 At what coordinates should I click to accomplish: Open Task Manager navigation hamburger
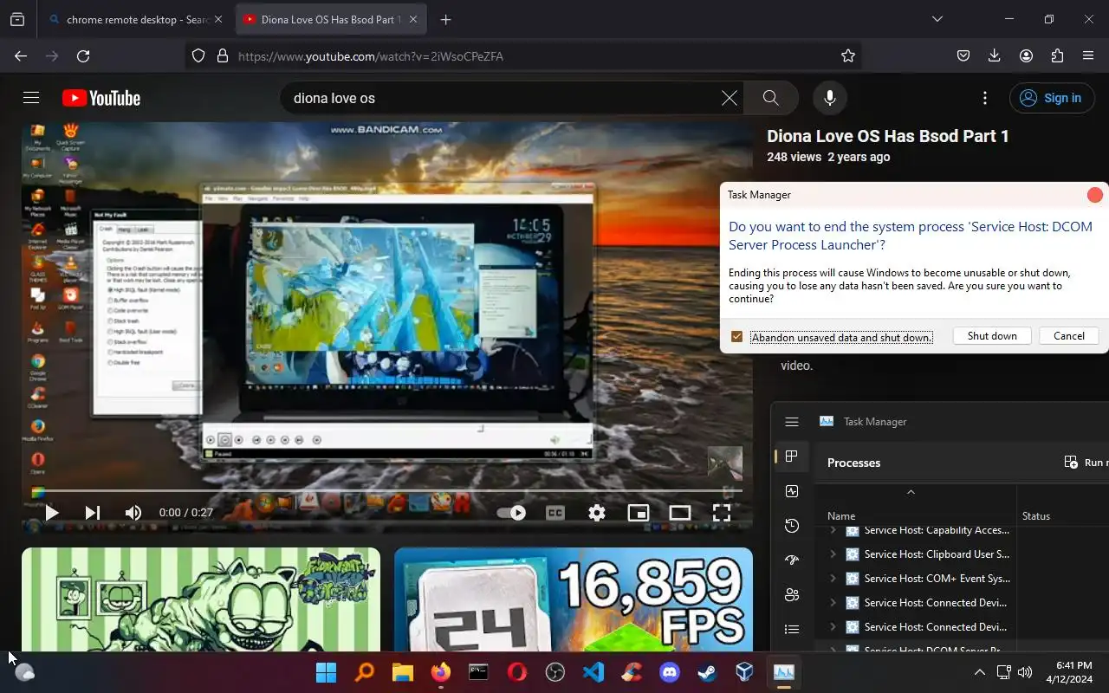791,422
